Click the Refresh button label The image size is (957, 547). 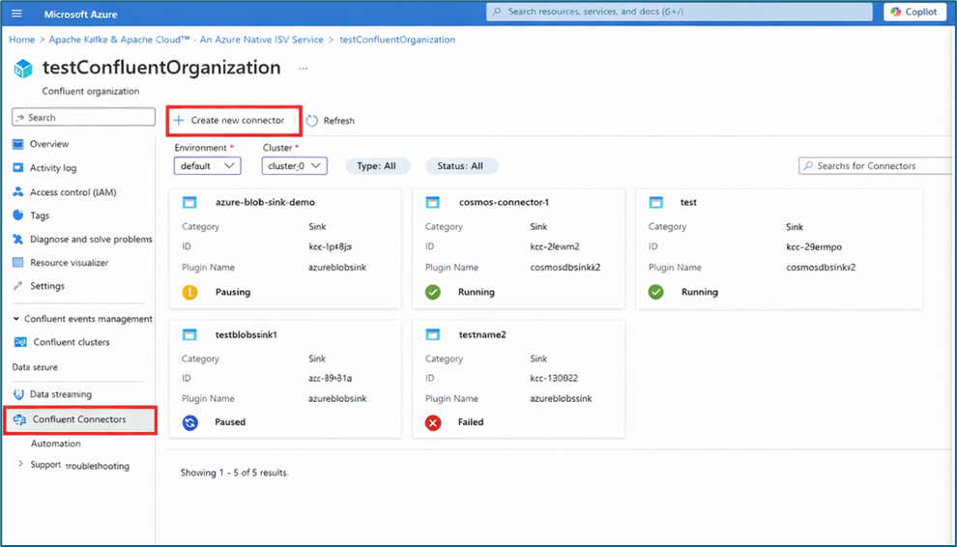tap(338, 121)
